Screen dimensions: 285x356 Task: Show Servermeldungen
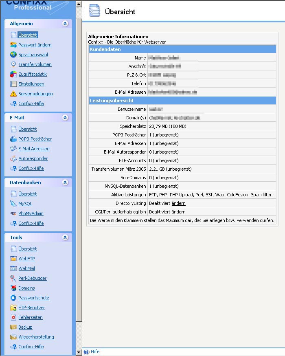click(36, 94)
